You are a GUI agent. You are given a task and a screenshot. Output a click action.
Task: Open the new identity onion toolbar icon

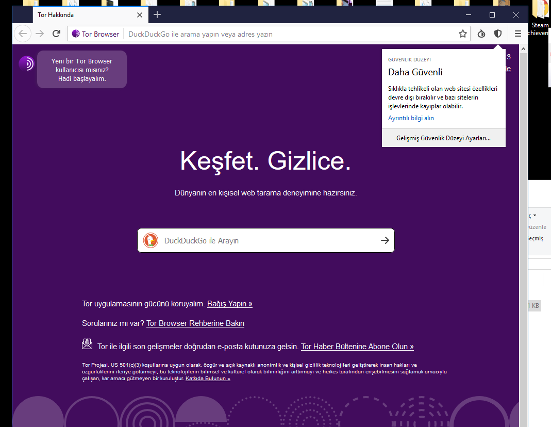click(x=481, y=34)
